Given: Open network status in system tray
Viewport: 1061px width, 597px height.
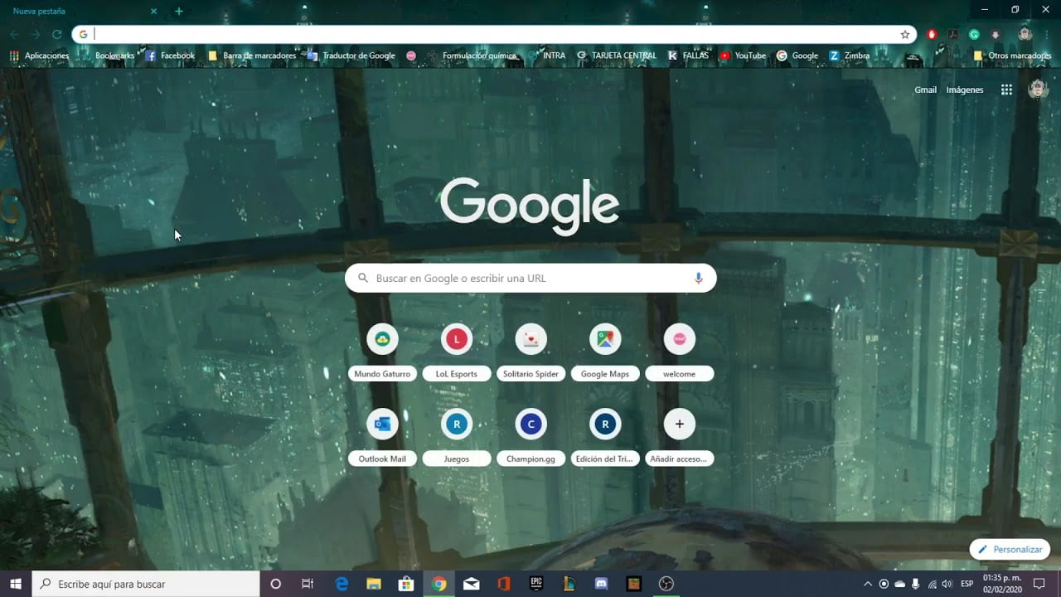Looking at the screenshot, I should [x=932, y=584].
